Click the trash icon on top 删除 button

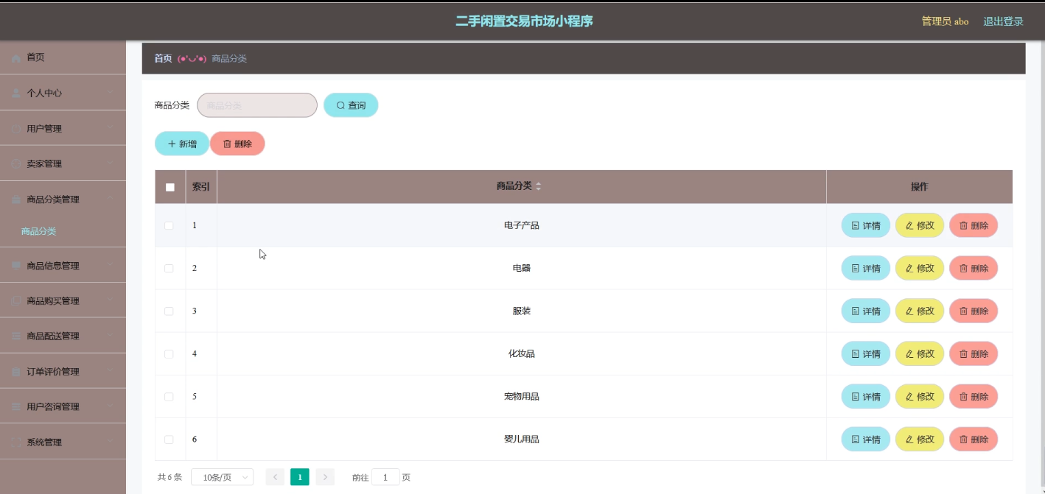pyautogui.click(x=227, y=144)
